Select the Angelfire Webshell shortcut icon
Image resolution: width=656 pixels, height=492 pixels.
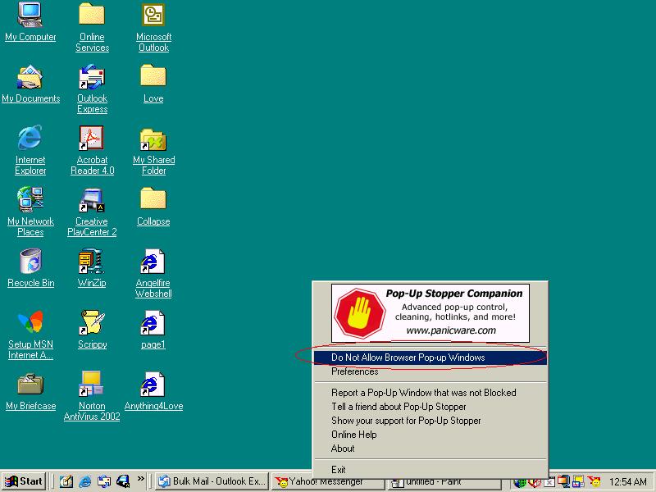coord(153,262)
